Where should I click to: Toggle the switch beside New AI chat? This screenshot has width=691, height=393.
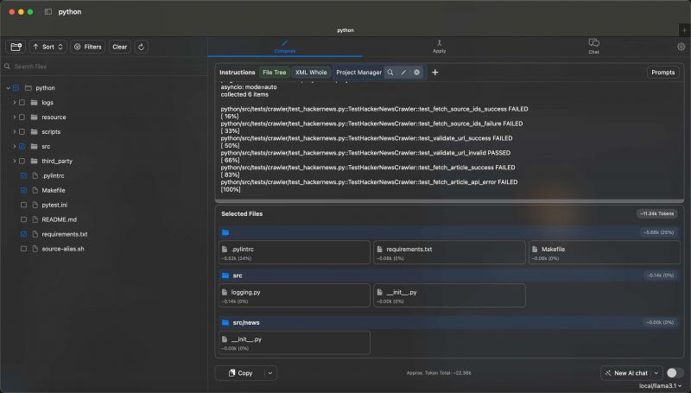(675, 373)
